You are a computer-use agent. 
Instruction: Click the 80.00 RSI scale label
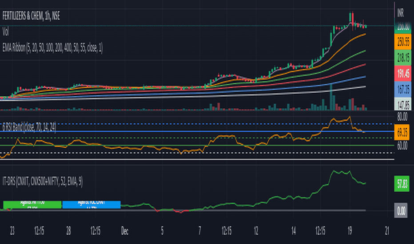tap(402, 117)
